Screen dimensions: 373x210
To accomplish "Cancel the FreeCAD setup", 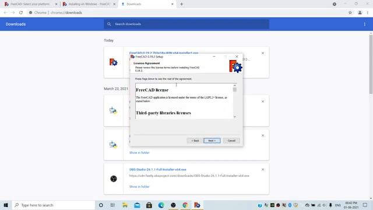I will (x=231, y=141).
